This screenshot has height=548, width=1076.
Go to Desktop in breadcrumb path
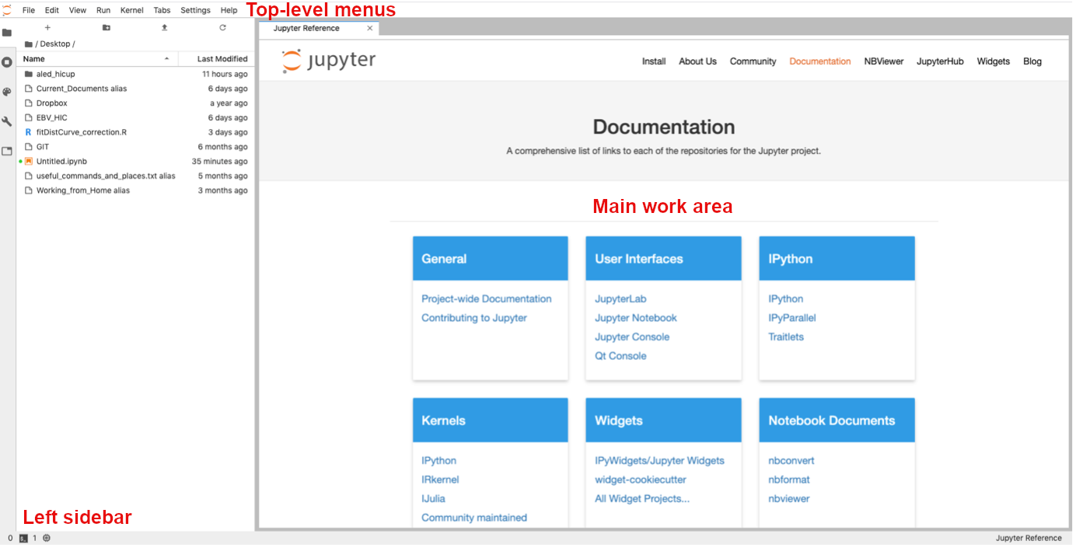click(57, 44)
